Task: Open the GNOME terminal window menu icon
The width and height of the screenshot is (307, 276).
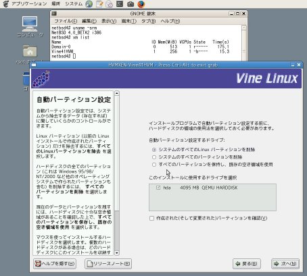Action: click(x=54, y=13)
